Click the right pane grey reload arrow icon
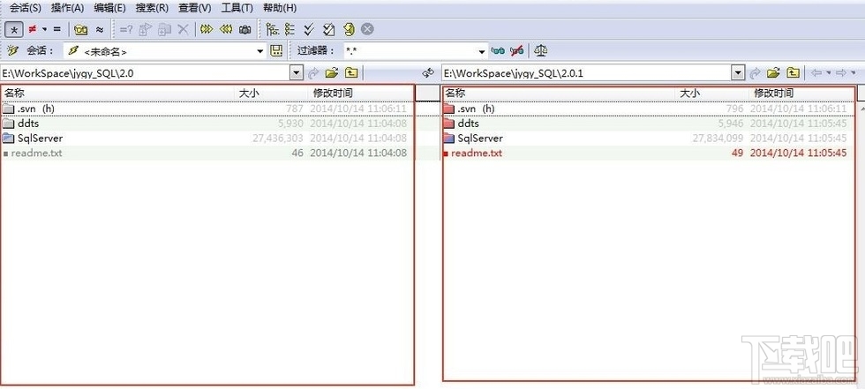 click(755, 72)
